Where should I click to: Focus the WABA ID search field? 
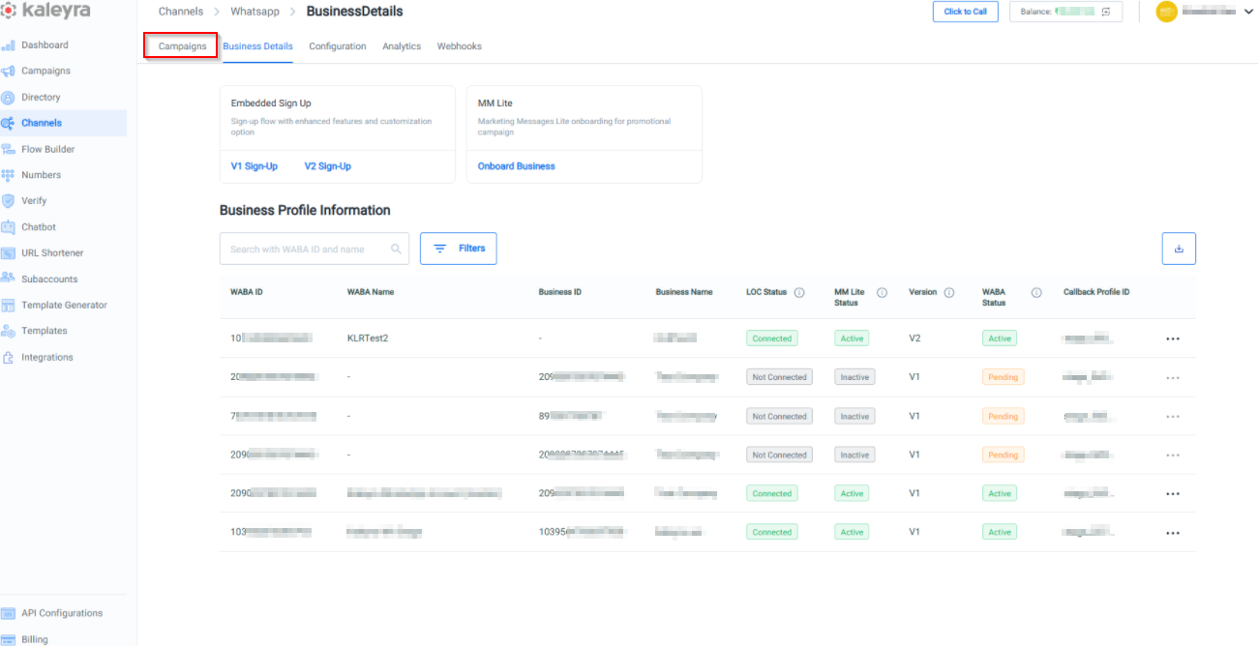[x=314, y=249]
